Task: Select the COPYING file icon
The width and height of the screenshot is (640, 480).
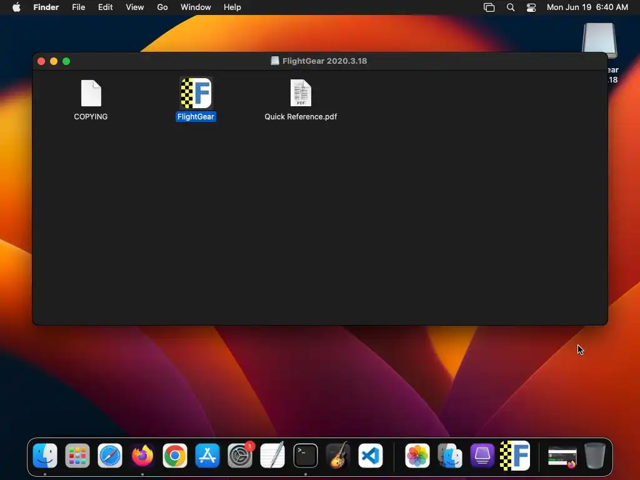Action: [x=91, y=94]
